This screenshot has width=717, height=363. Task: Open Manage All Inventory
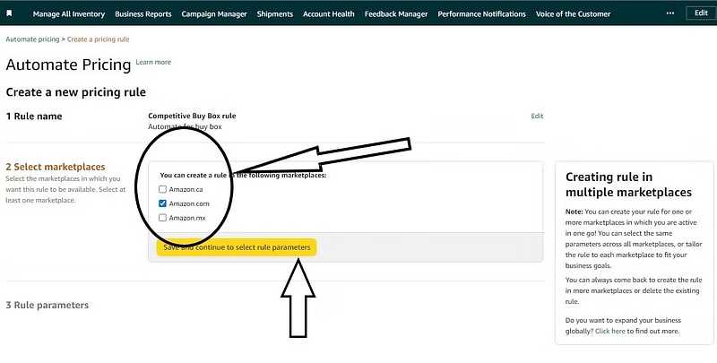coord(69,14)
